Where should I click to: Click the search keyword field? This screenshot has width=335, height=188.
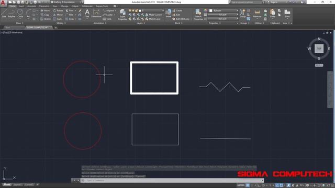[246, 2]
